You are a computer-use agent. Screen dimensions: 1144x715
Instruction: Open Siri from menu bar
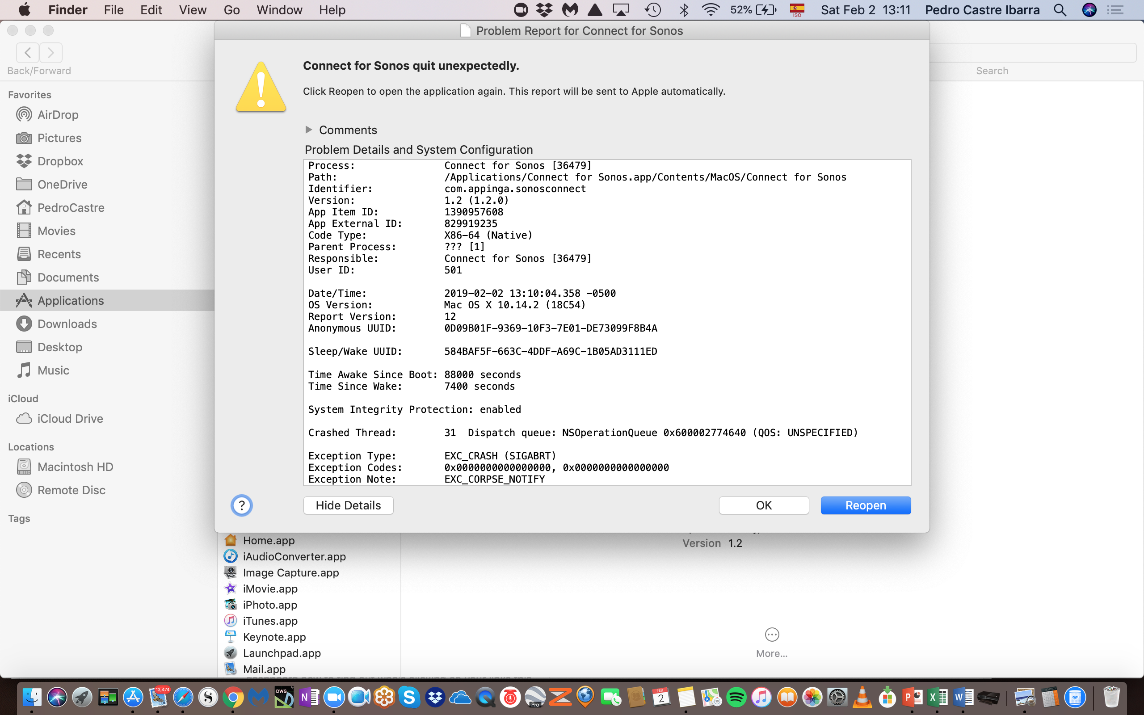1089,10
